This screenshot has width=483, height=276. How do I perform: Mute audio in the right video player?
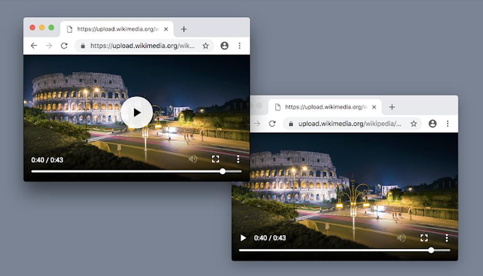pos(401,238)
